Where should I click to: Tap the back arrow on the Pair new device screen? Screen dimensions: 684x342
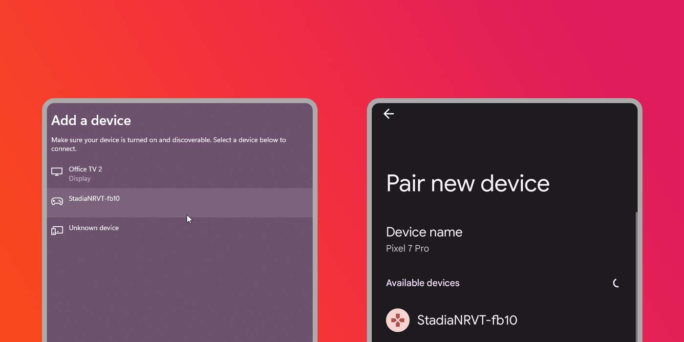coord(388,113)
